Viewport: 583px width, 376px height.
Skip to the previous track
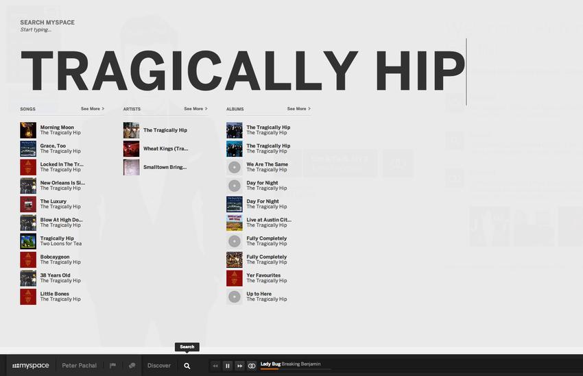(x=215, y=366)
